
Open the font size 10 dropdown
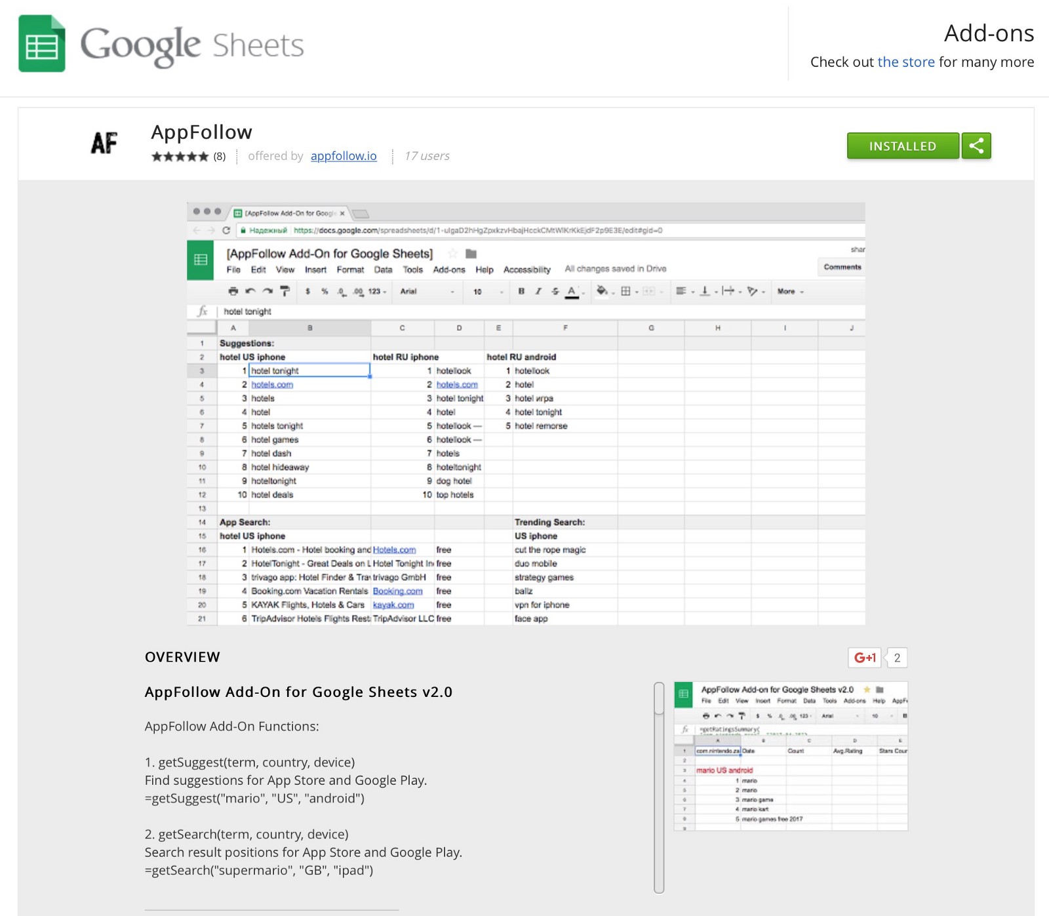pos(488,291)
